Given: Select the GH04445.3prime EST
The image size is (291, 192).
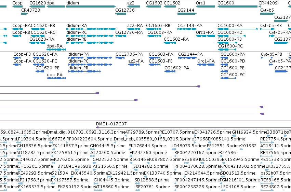Looking at the screenshot, I should point(96,183).
